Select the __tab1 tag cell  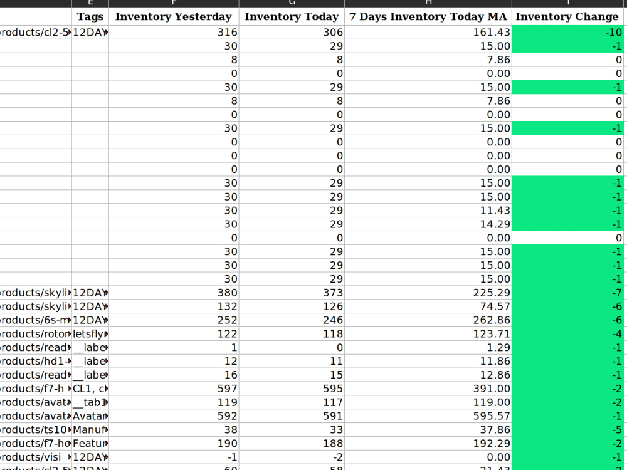[x=90, y=402]
